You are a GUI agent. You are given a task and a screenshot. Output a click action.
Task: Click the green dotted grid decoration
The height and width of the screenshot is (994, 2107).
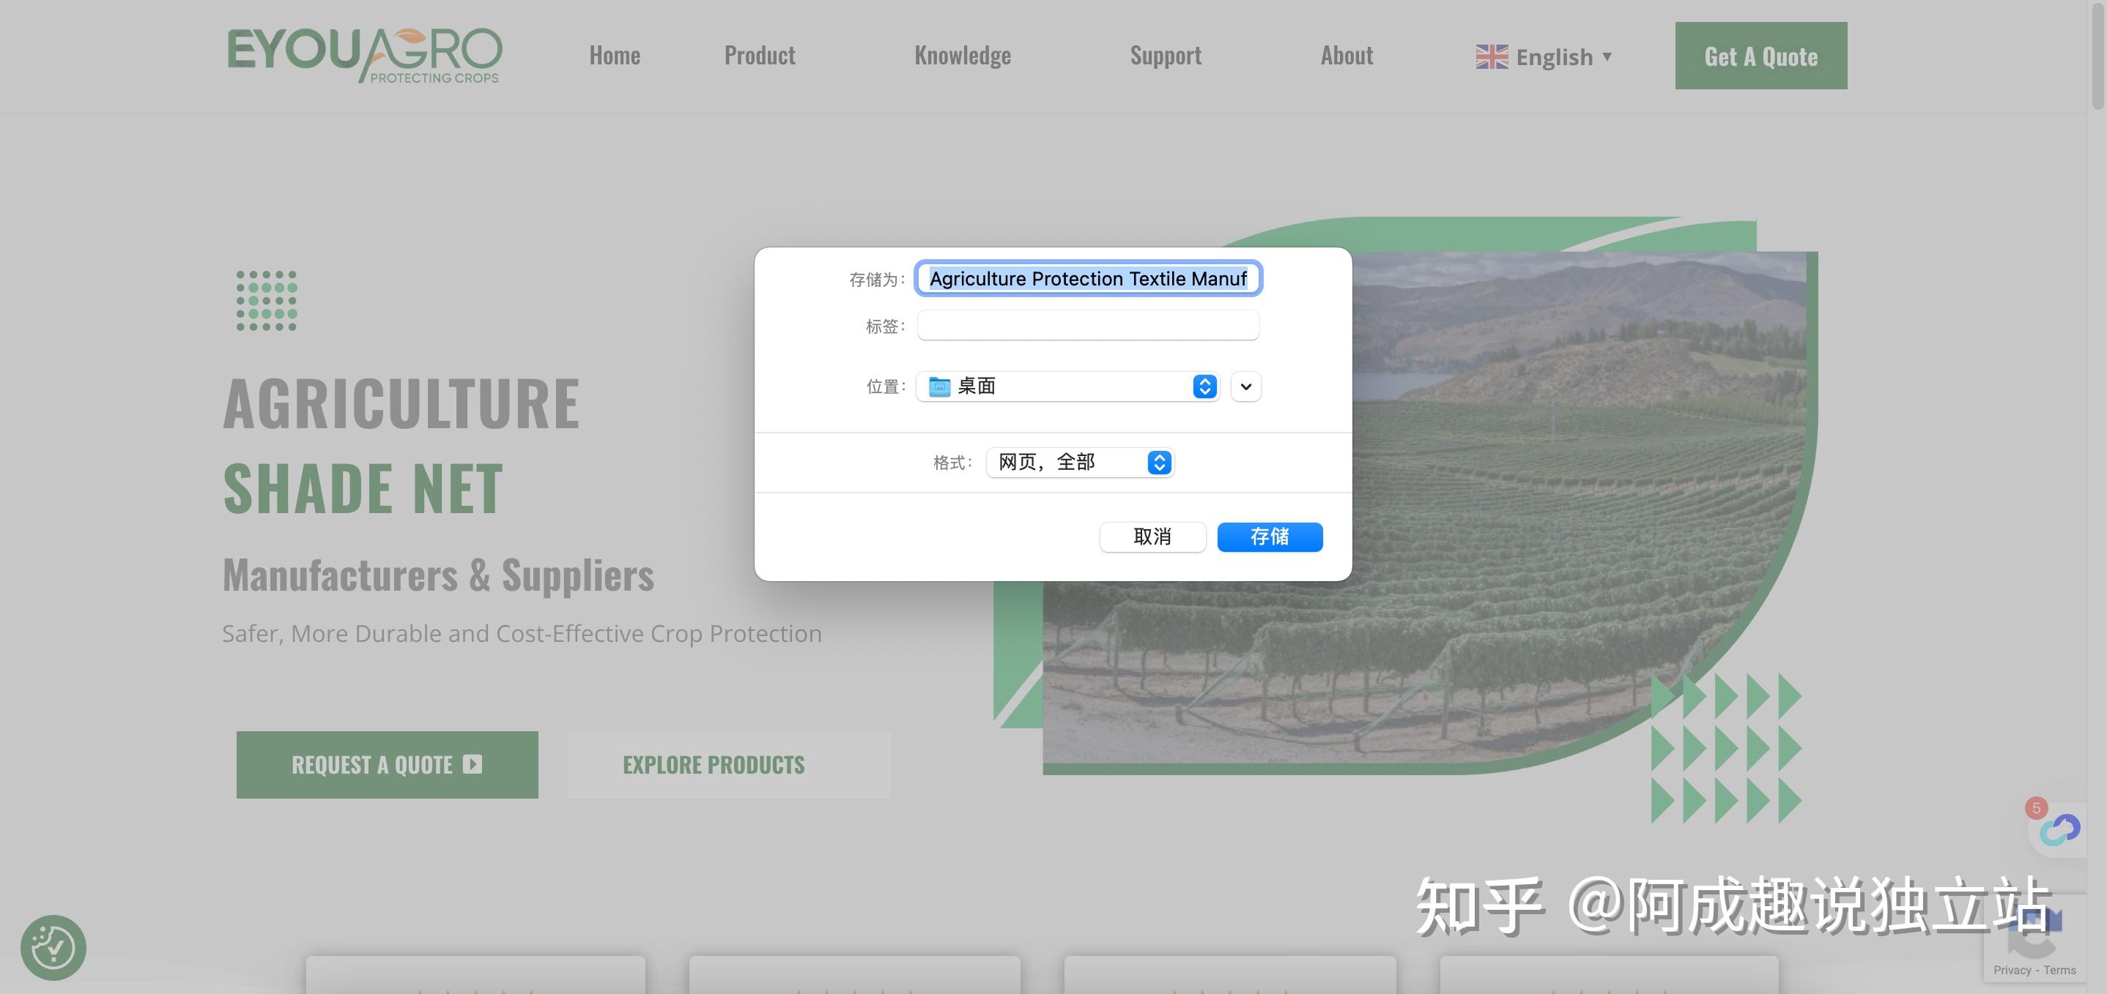(x=267, y=301)
